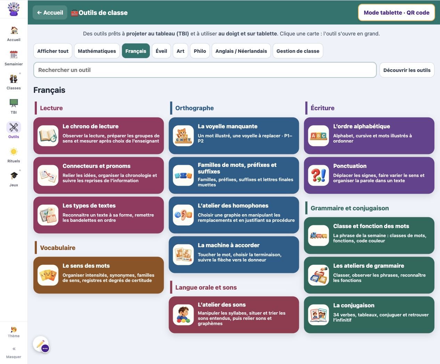Image resolution: width=440 pixels, height=364 pixels.
Task: Open Les types de textes card title
Action: point(89,205)
